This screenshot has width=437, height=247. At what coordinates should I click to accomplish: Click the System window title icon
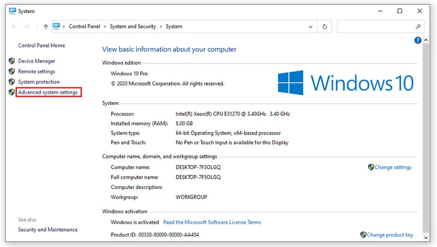12,11
